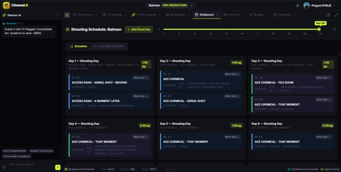Click the Director AI message about rain FX
Image resolution: width=341 pixels, height=172 pixels.
tap(29, 32)
